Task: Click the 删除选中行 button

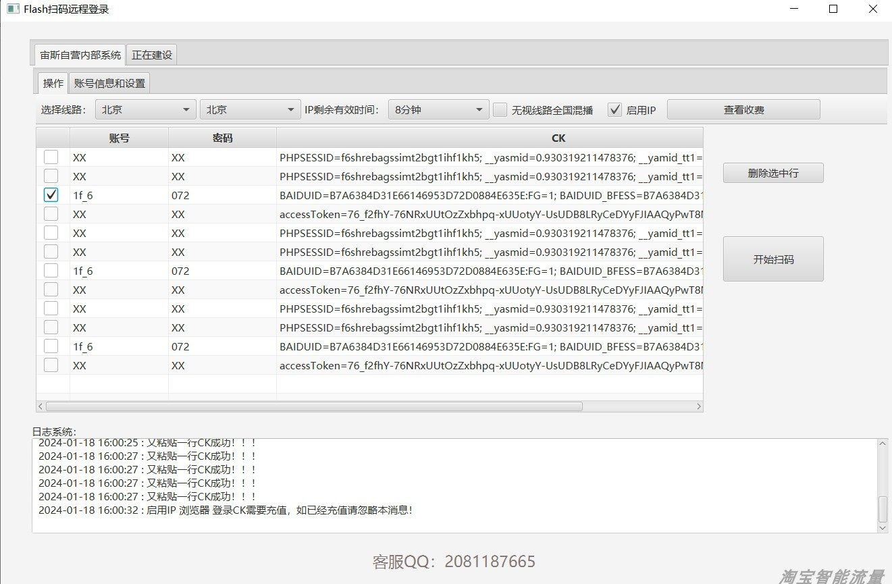Action: tap(772, 172)
